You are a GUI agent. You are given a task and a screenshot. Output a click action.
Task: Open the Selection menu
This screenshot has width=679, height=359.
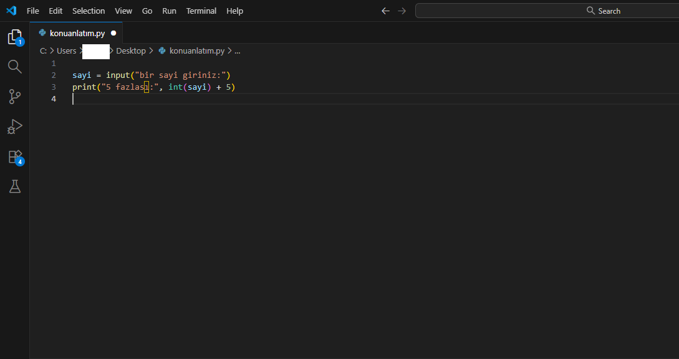click(89, 11)
